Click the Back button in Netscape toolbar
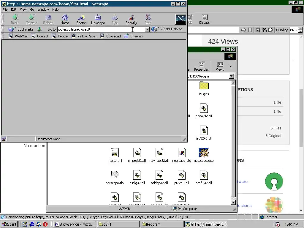Screen dimensions: 304x228 coord(15,20)
